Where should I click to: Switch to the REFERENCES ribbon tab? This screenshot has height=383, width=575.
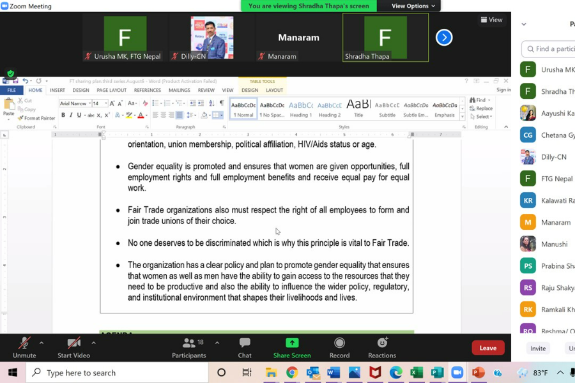coord(148,90)
